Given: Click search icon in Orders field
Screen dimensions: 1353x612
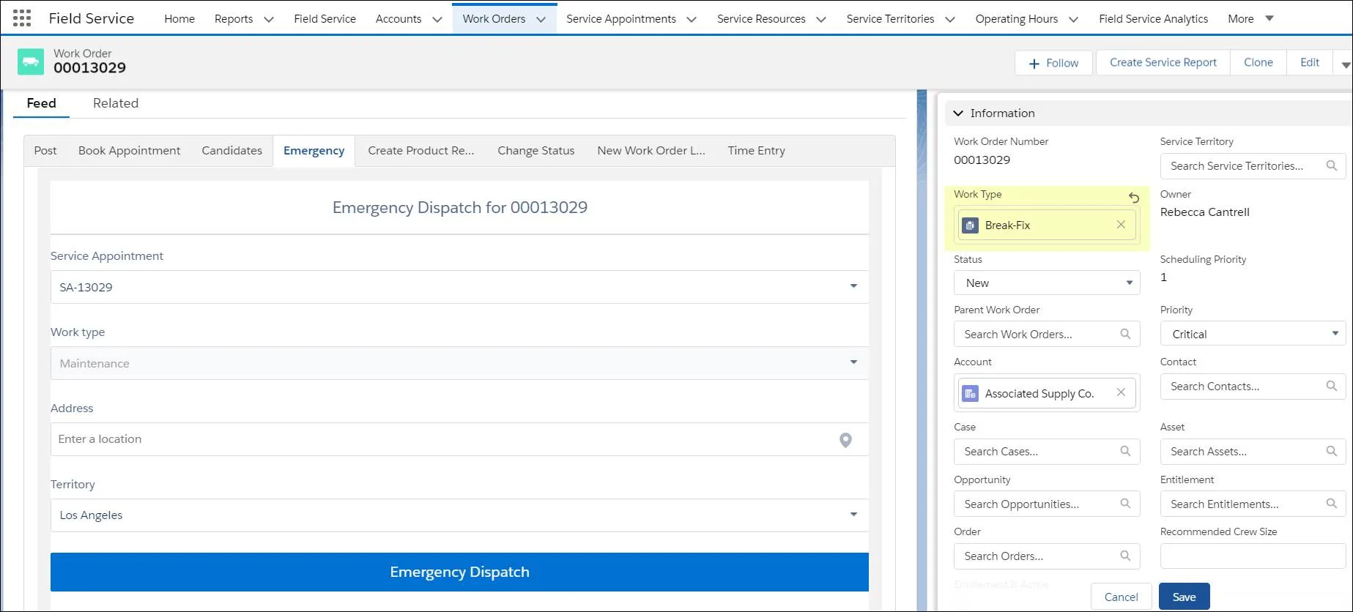Looking at the screenshot, I should [x=1125, y=556].
